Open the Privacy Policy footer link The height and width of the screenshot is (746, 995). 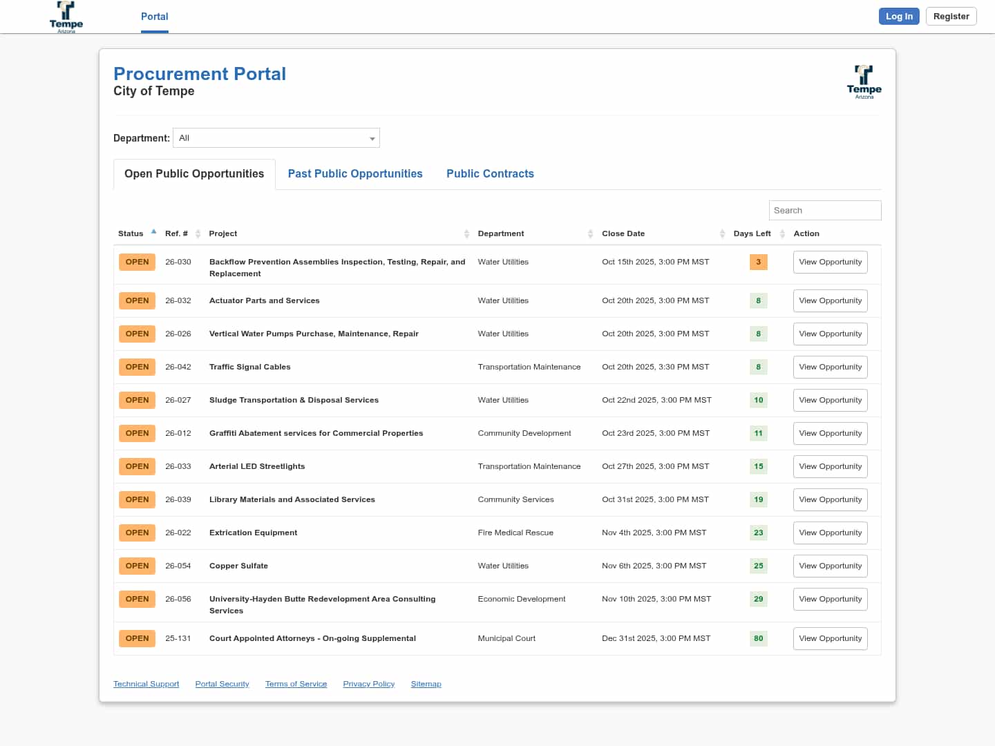point(369,685)
